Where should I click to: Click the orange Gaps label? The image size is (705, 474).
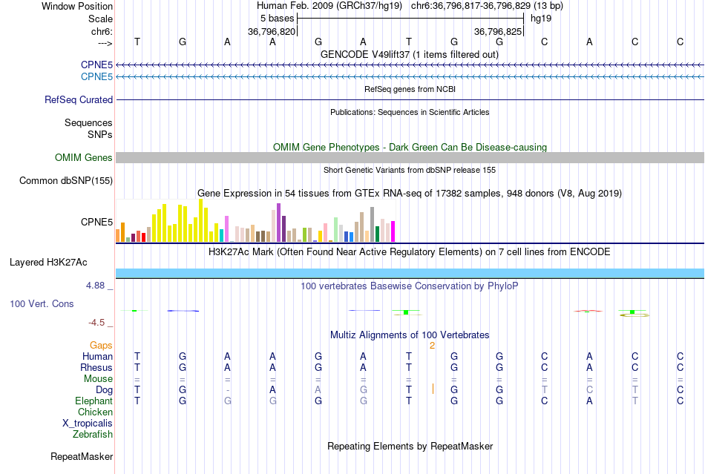coord(101,345)
